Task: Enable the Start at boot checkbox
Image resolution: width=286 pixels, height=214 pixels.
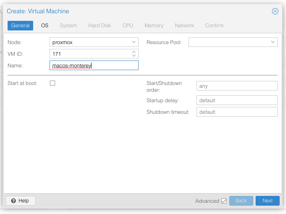Action: [x=53, y=83]
